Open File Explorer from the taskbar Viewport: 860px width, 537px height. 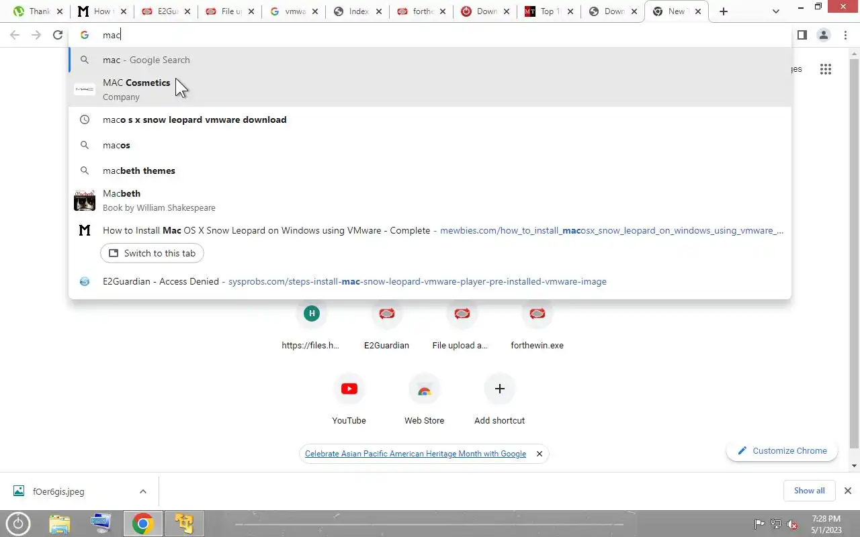tap(60, 524)
